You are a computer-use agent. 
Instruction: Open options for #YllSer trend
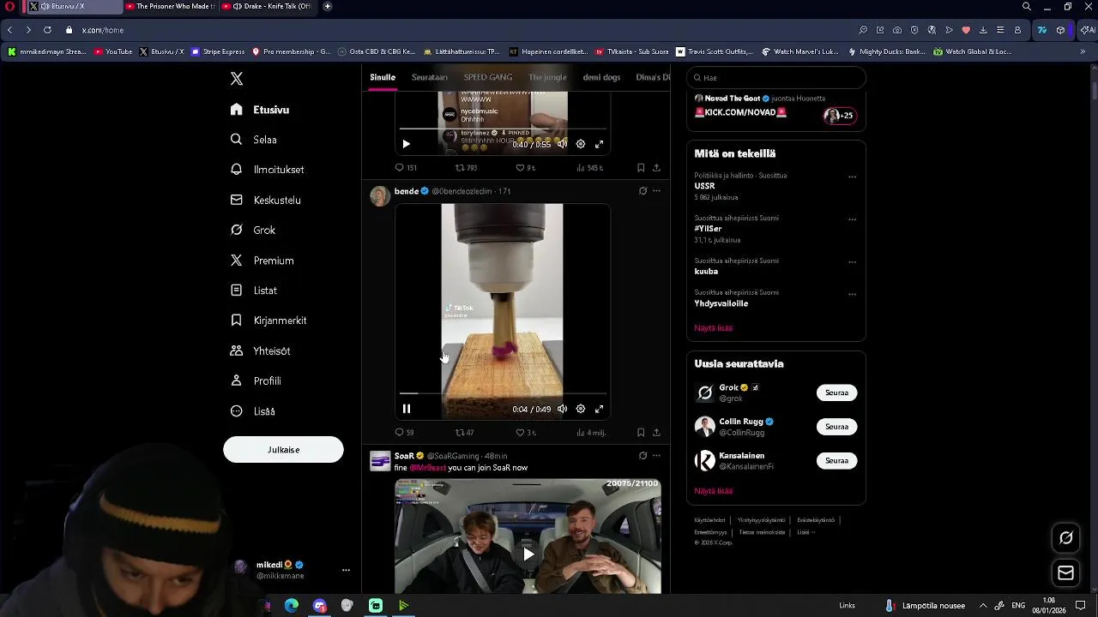click(x=852, y=219)
